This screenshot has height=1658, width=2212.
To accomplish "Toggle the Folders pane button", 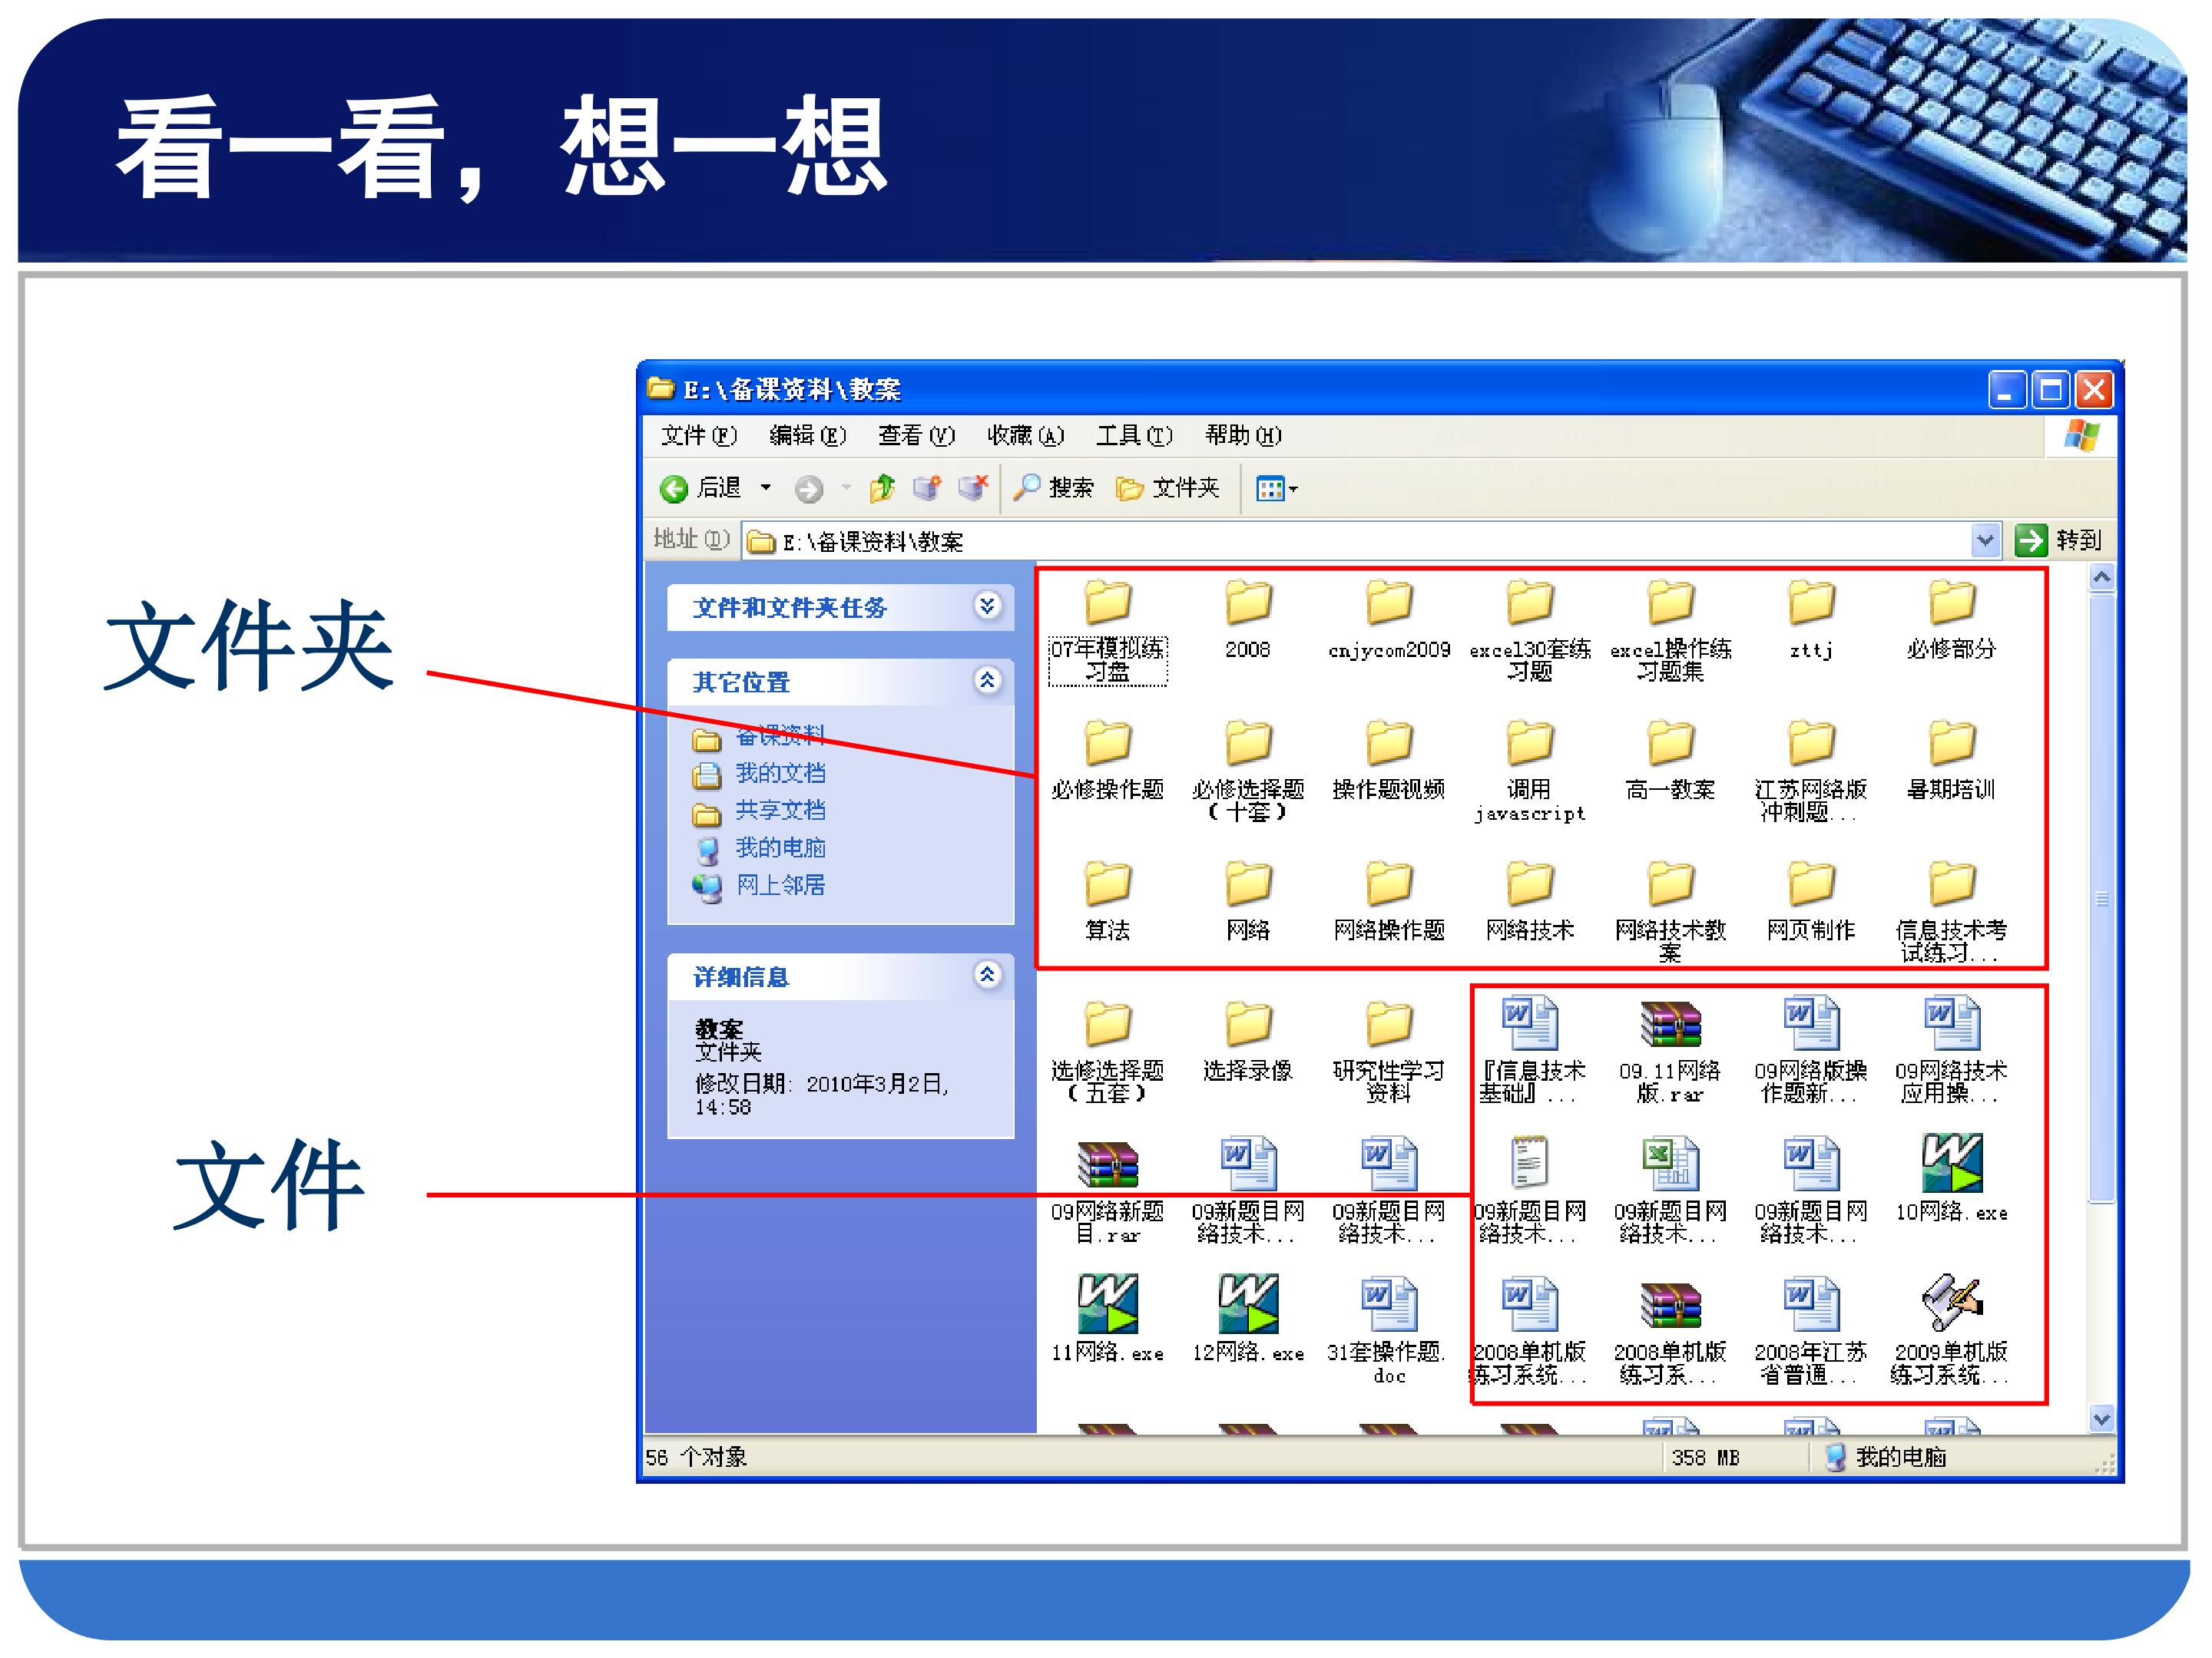I will pyautogui.click(x=1167, y=489).
